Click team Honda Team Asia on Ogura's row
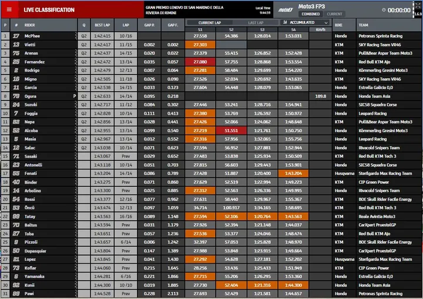The width and height of the screenshot is (423, 299). [374, 96]
